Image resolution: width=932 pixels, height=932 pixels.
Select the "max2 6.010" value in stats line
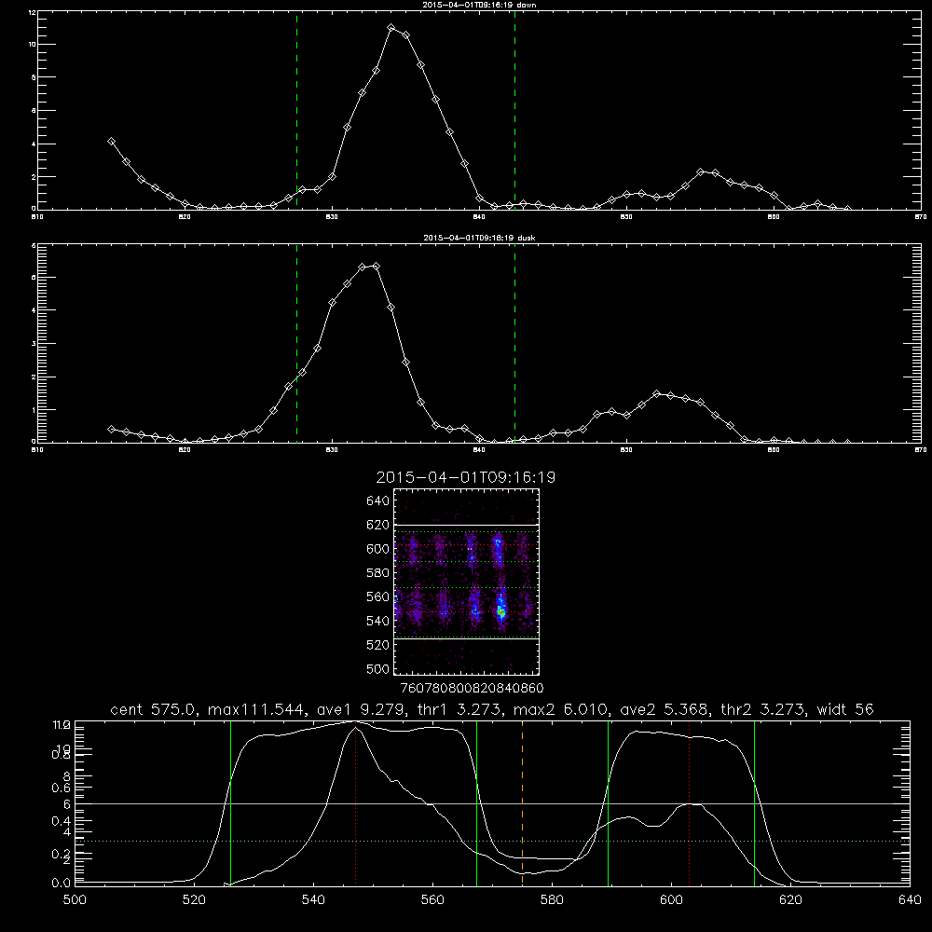(560, 709)
